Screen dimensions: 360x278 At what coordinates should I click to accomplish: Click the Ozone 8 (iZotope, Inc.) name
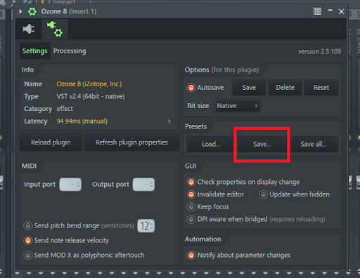click(x=89, y=84)
